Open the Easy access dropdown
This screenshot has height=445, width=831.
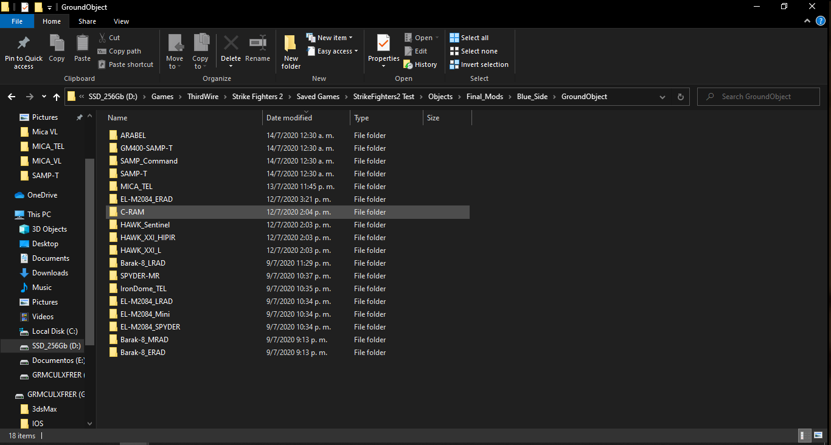tap(332, 51)
